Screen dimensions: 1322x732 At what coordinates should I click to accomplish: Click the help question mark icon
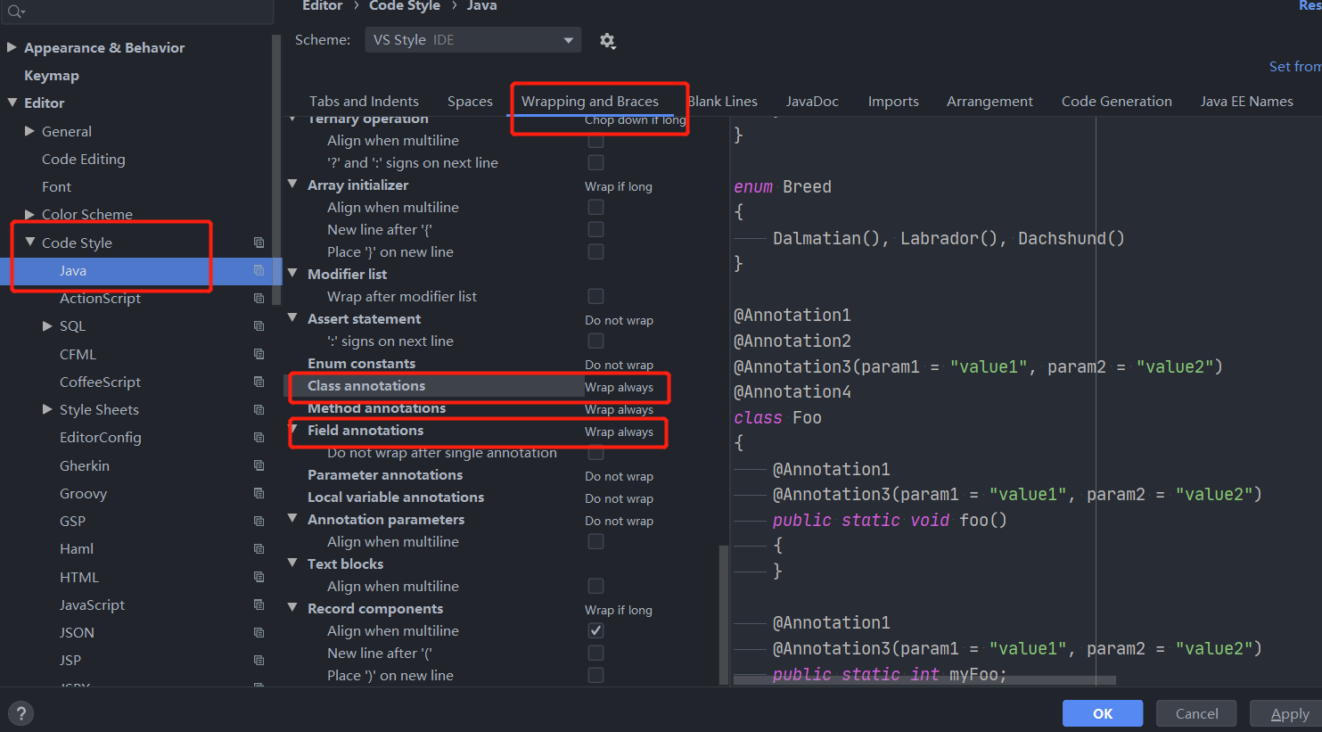[x=21, y=713]
